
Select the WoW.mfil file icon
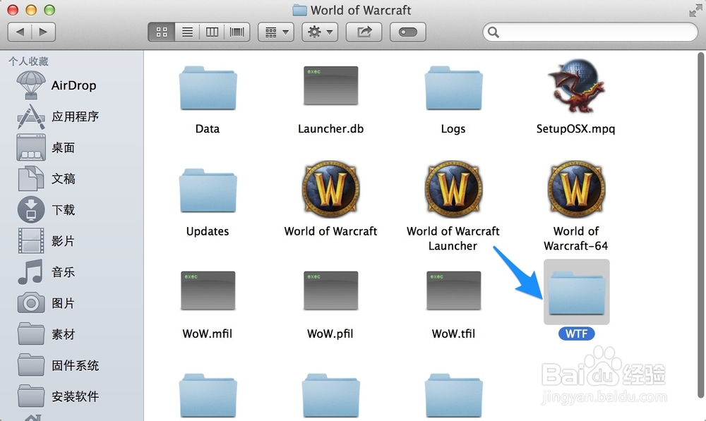[x=208, y=291]
